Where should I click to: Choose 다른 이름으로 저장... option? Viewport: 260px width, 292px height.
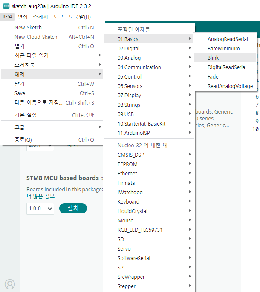[x=52, y=102]
